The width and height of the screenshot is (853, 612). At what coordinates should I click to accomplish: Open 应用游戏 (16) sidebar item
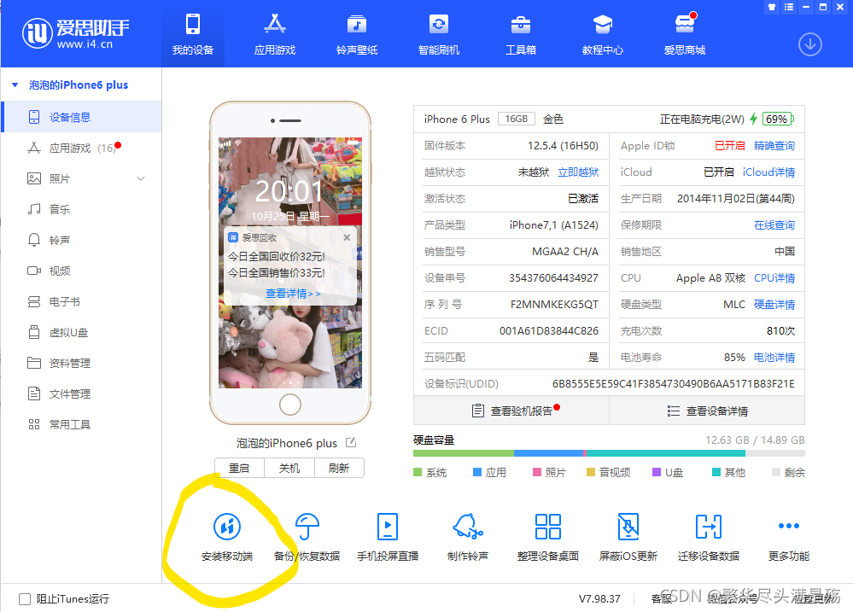point(82,148)
